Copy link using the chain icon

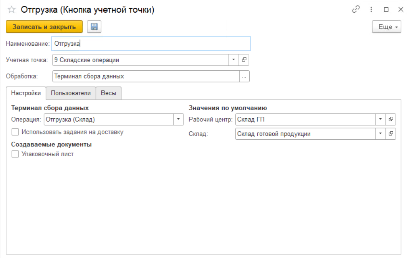click(356, 10)
